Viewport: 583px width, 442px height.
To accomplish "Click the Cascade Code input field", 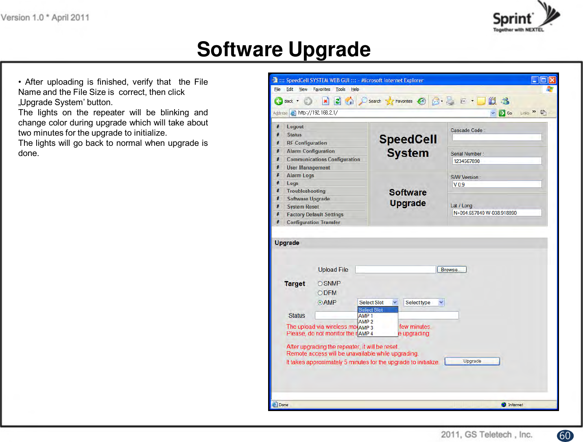I will 497,137.
